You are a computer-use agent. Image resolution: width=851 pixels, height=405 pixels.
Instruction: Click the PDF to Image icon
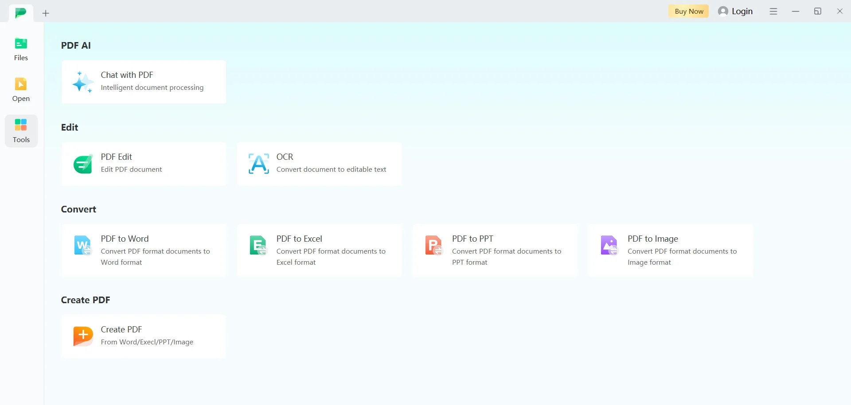pyautogui.click(x=609, y=245)
